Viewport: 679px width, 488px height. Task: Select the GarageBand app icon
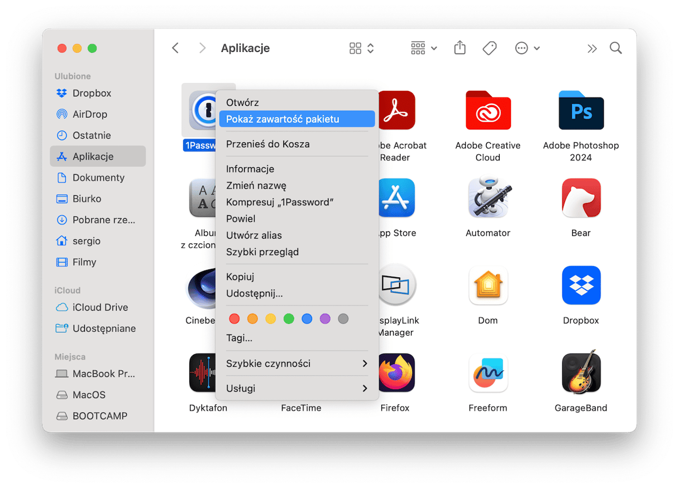pos(581,373)
